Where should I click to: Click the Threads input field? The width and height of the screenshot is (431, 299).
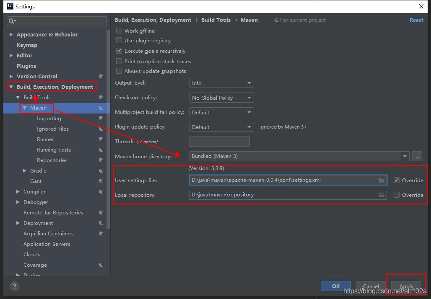pyautogui.click(x=220, y=142)
